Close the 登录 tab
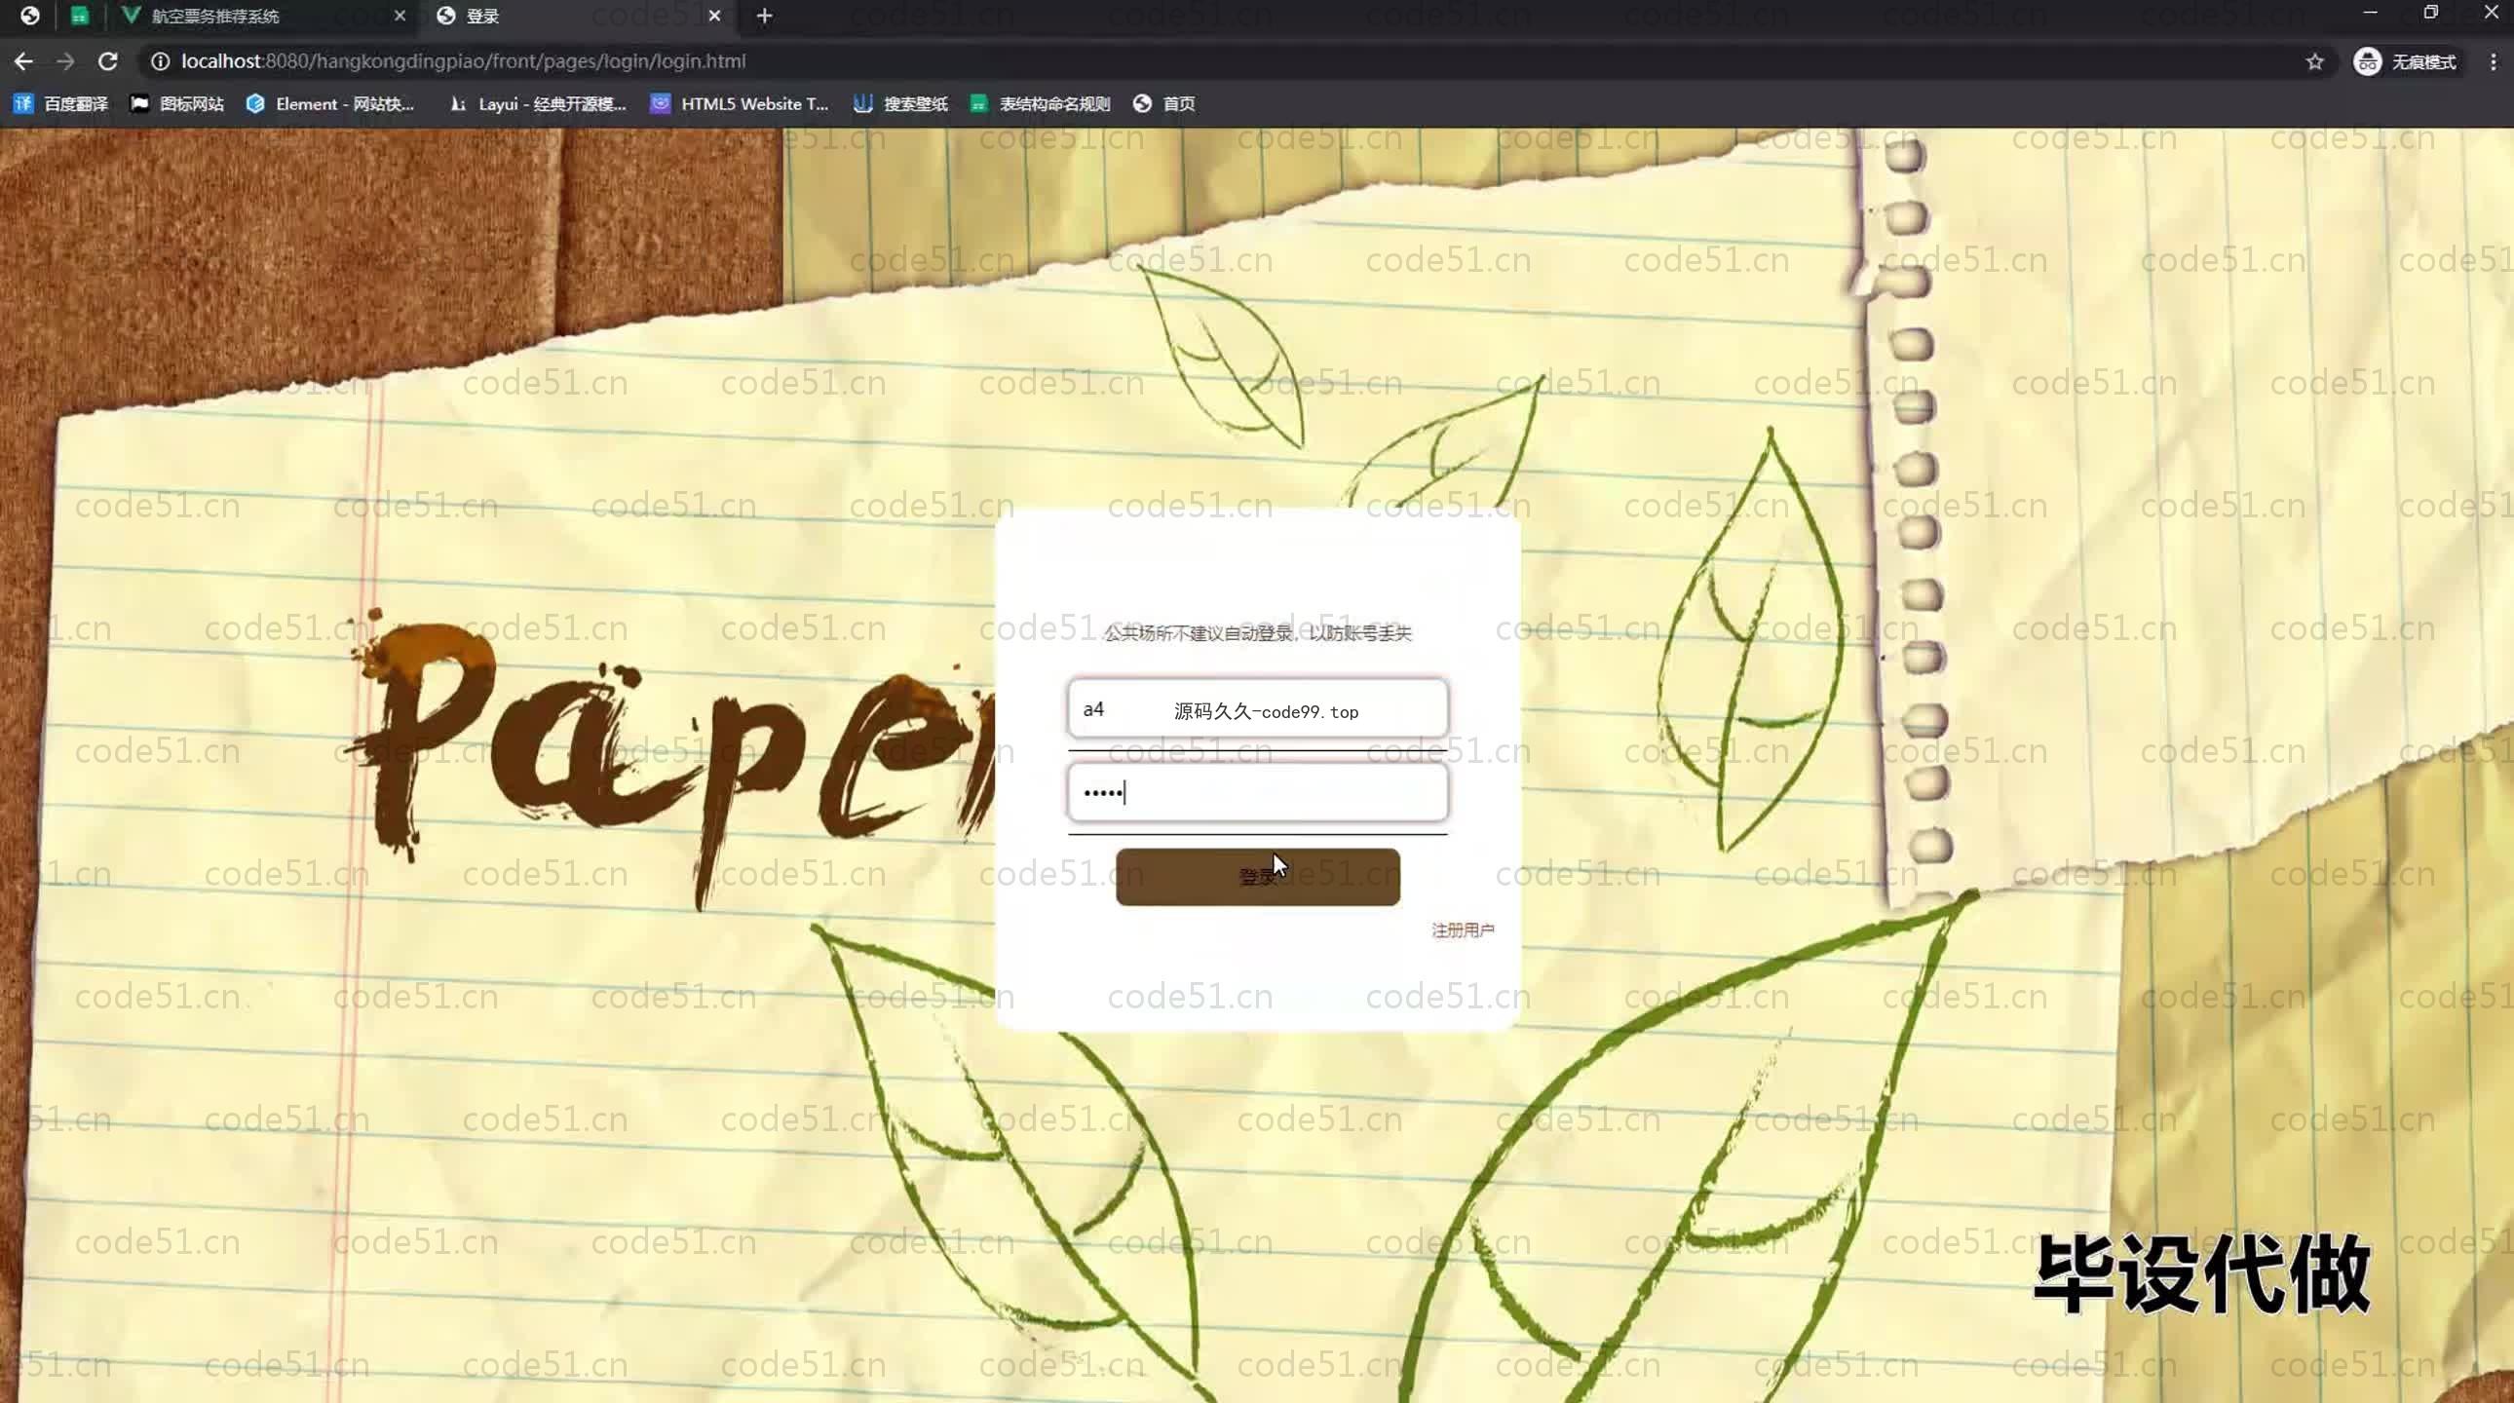This screenshot has height=1403, width=2514. pos(714,16)
